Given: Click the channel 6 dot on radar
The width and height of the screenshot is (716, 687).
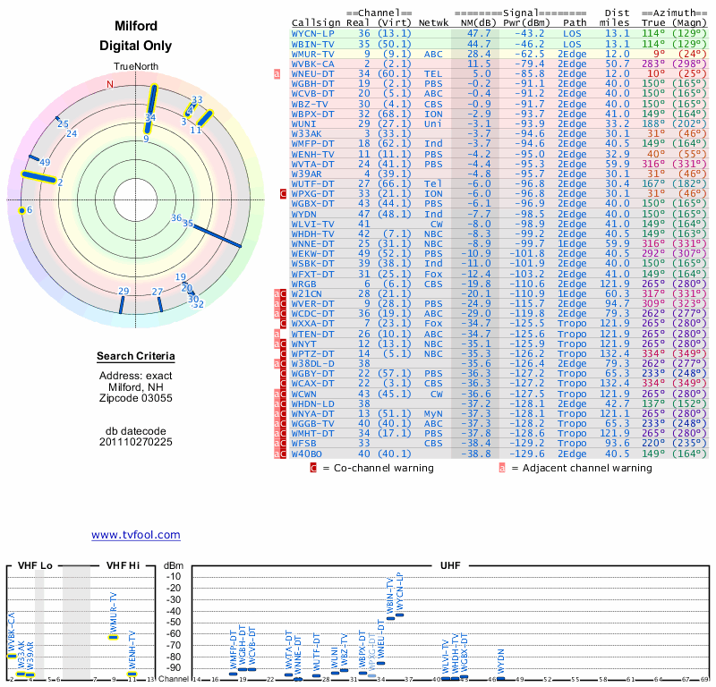Looking at the screenshot, I should 21,210.
